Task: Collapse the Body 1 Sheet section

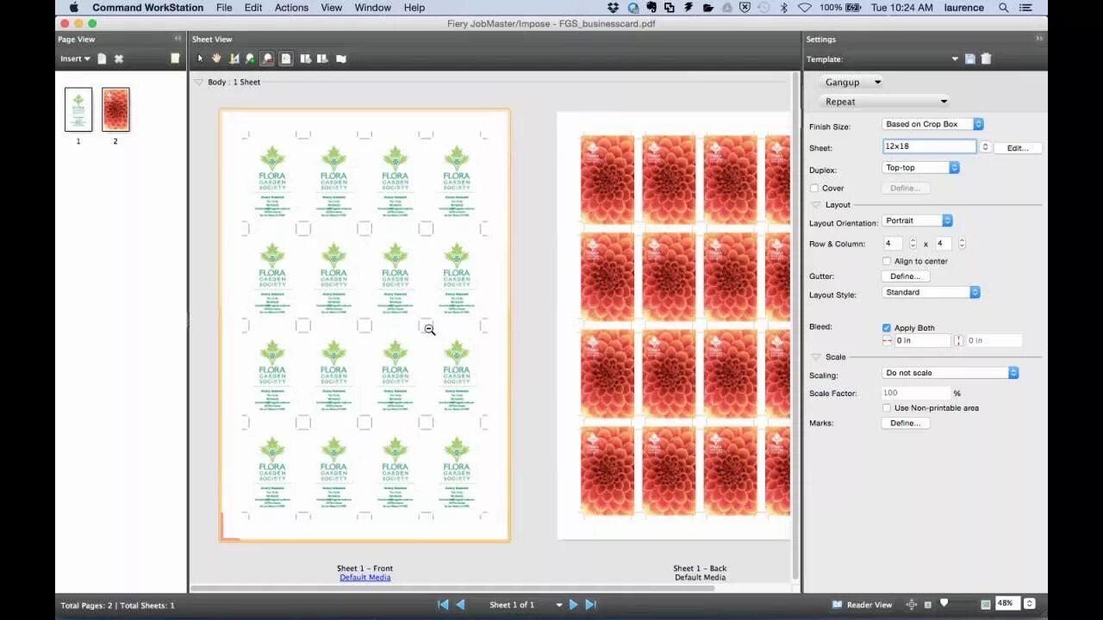Action: pos(198,82)
